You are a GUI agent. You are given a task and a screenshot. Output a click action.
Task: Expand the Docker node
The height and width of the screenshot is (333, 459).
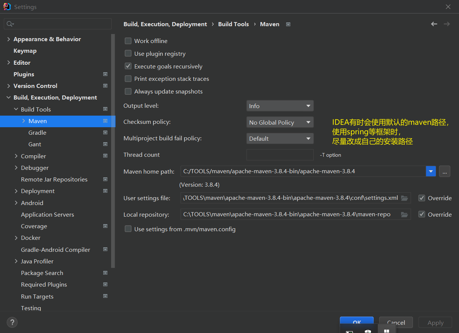(x=16, y=238)
